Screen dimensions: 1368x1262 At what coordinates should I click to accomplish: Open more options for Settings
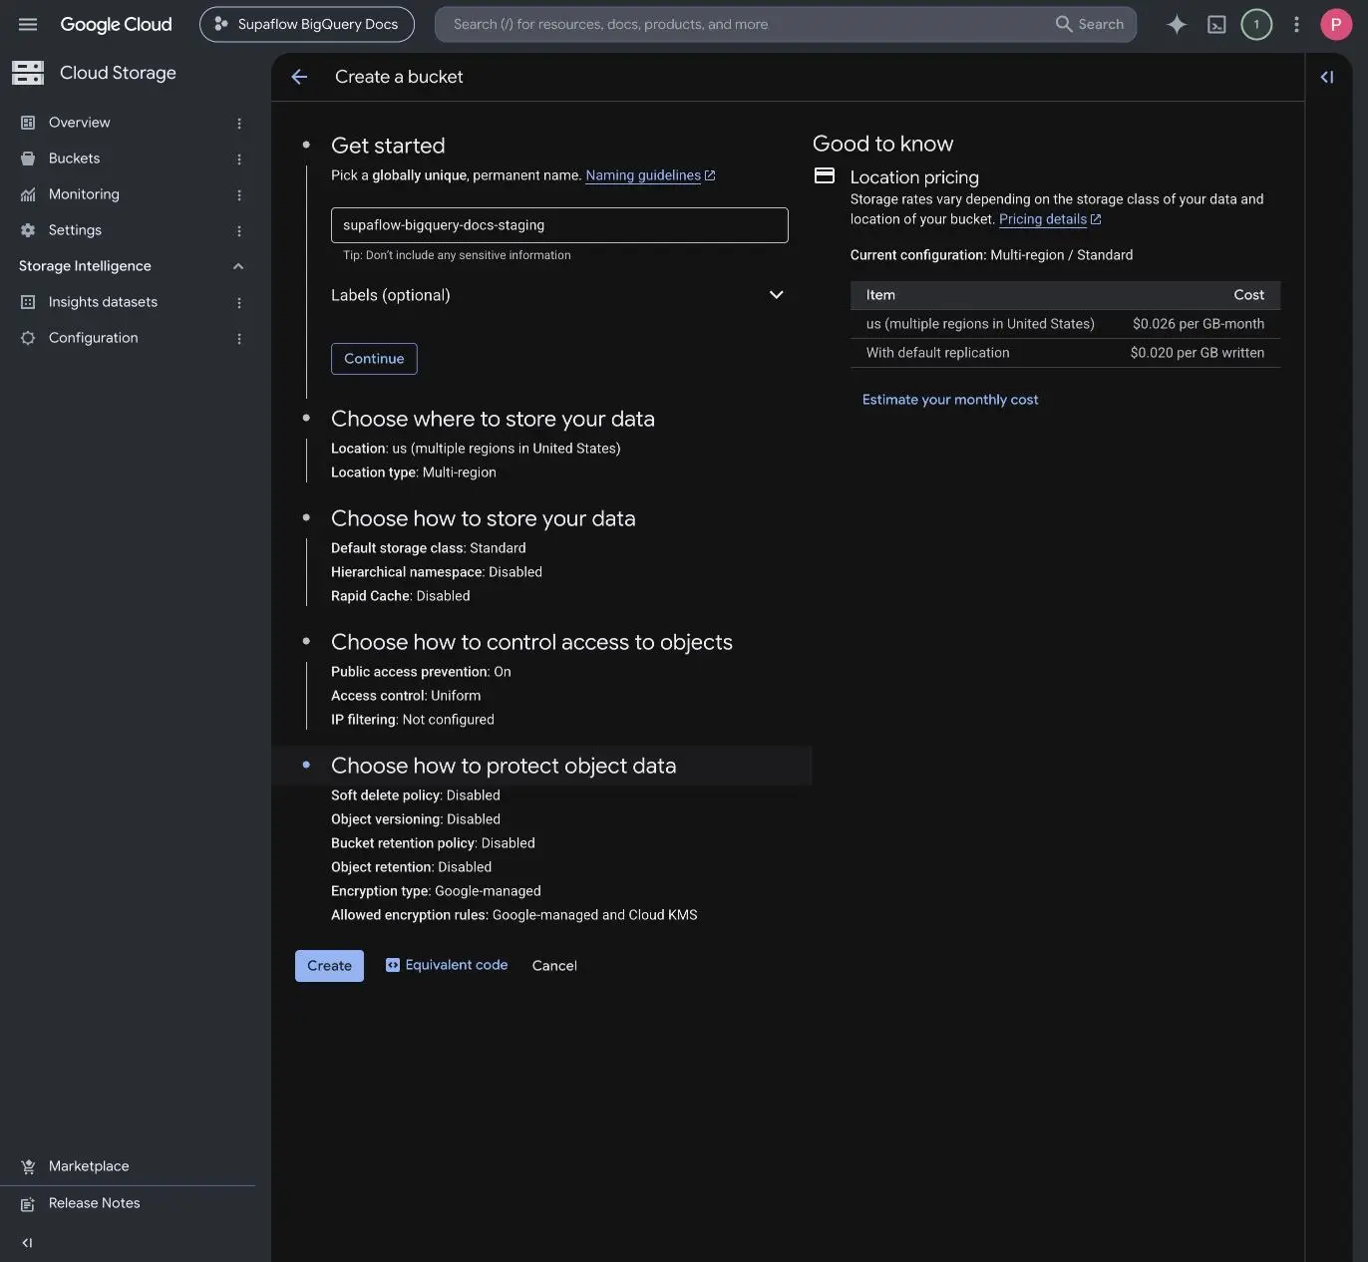point(239,230)
